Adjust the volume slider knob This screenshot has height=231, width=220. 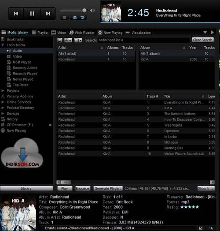[84, 10]
